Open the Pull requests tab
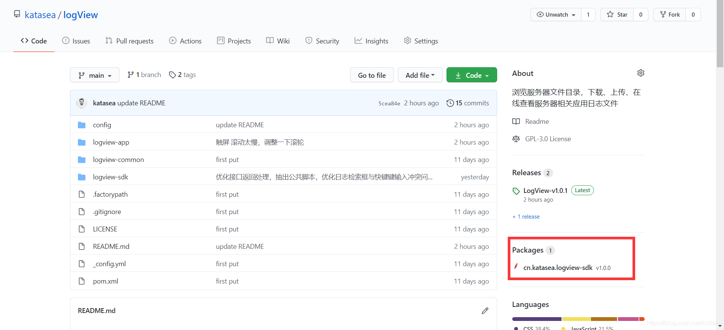The height and width of the screenshot is (330, 724). [x=129, y=41]
